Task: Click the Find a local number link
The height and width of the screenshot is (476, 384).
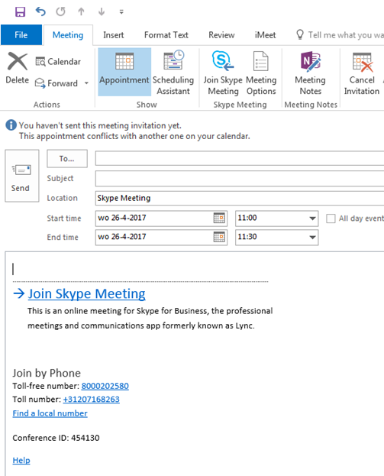Action: point(50,413)
